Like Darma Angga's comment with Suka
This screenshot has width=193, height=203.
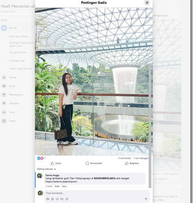(57, 186)
